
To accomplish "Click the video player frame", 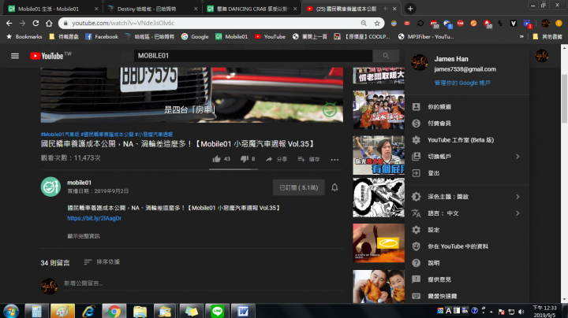I will point(192,95).
